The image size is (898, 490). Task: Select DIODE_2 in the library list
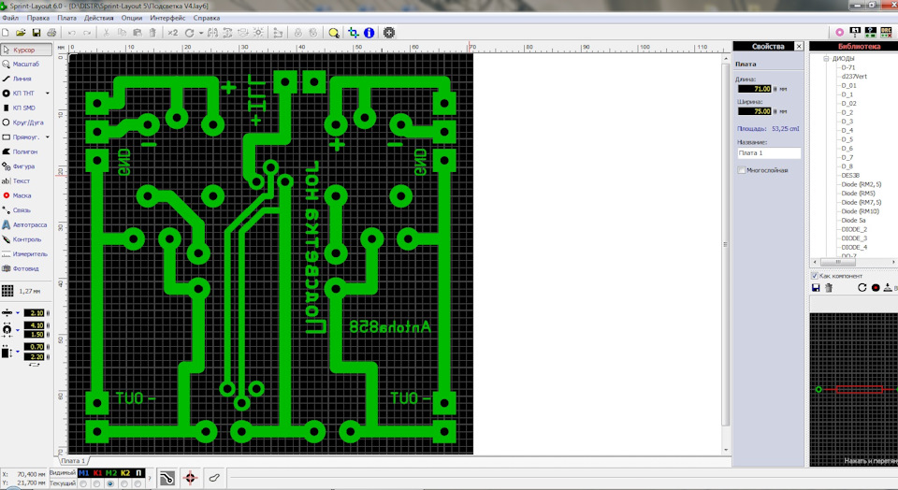(854, 229)
